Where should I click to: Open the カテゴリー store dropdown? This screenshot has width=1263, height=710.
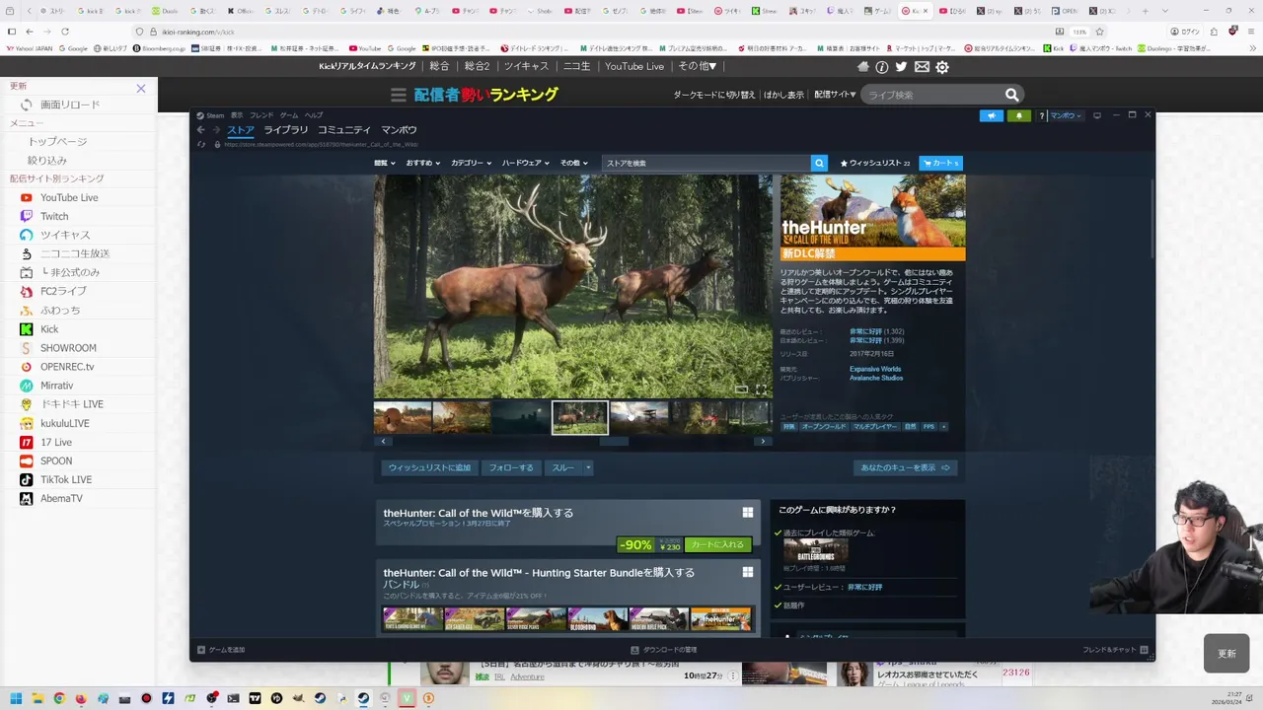click(x=472, y=163)
